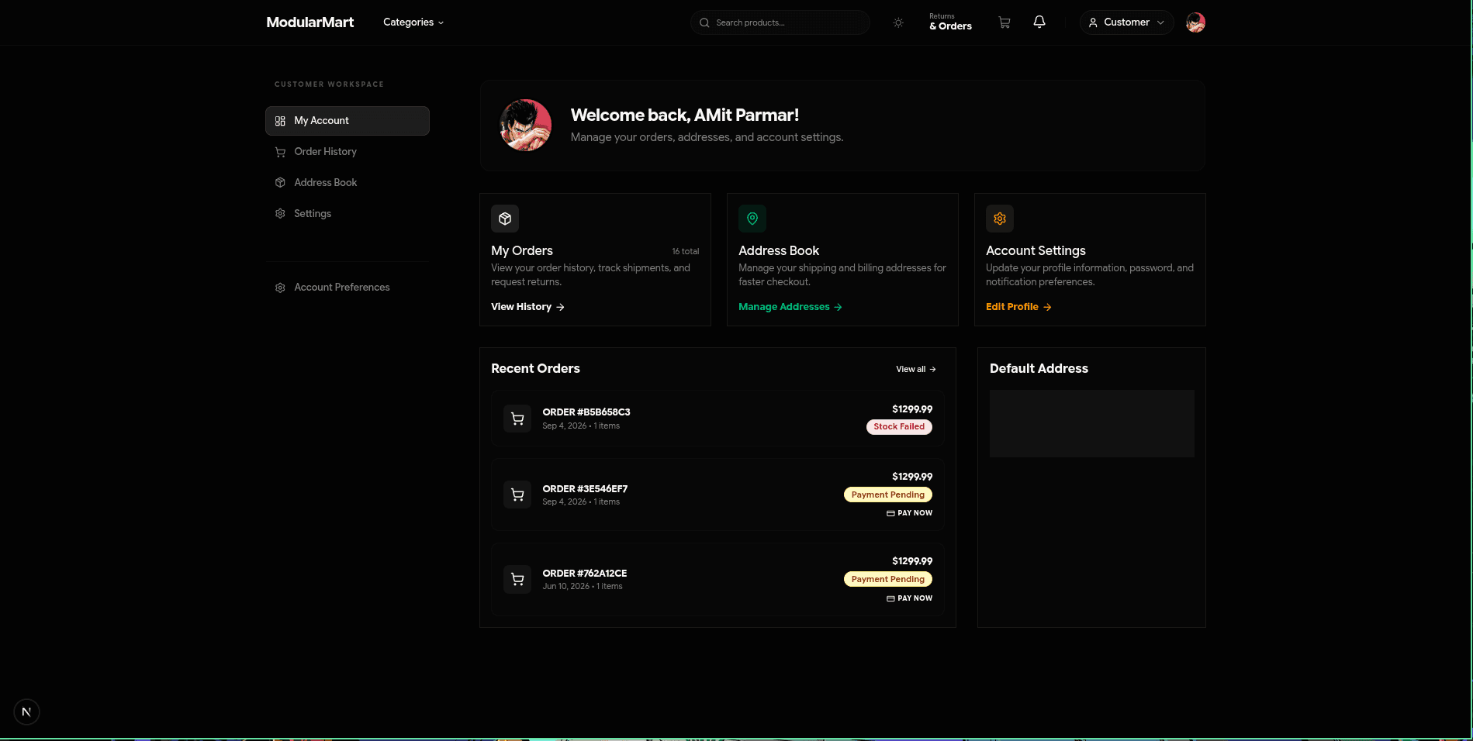
Task: Toggle the light/dark theme sun icon
Action: tap(898, 22)
